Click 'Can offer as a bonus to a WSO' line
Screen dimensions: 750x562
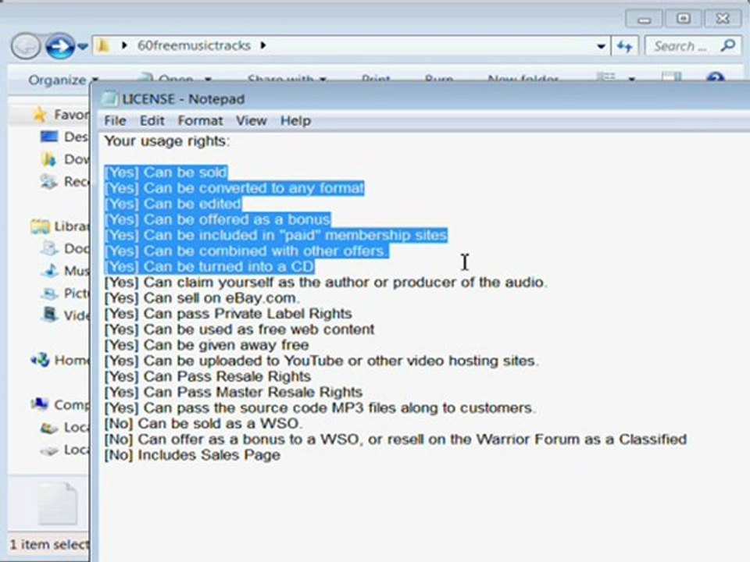tap(395, 439)
